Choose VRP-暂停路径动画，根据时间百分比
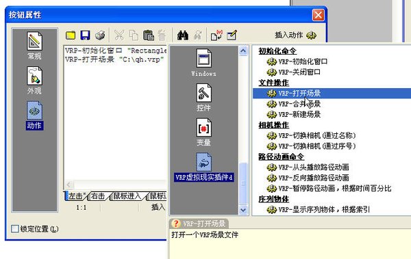411x259 pixels. (x=329, y=189)
